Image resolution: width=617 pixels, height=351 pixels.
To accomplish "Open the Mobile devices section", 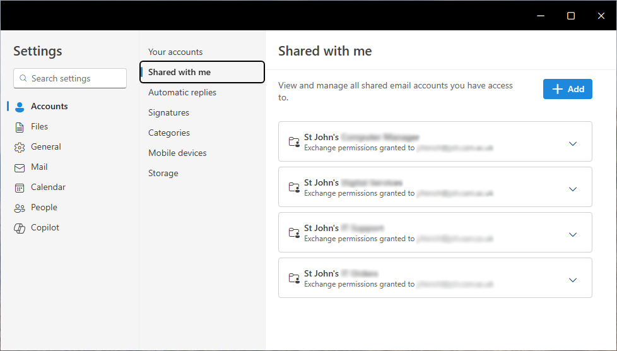I will pos(177,153).
